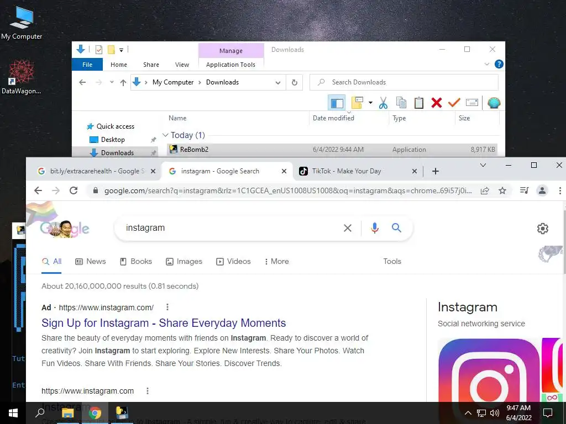Close the instagram Google Search tab
566x424 pixels.
tap(284, 171)
